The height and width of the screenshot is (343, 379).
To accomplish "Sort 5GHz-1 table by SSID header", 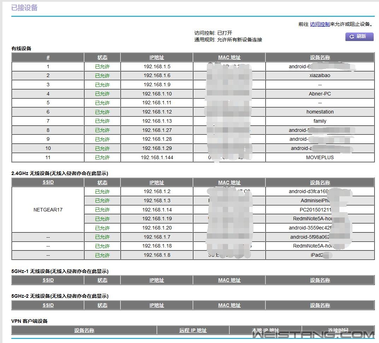I will 48,280.
